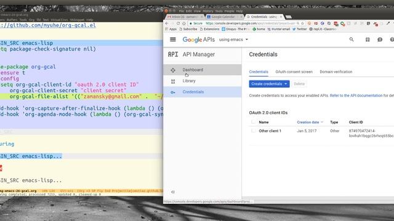Open the Apps bookmarks shortcut
The width and height of the screenshot is (394, 221).
pyautogui.click(x=171, y=29)
